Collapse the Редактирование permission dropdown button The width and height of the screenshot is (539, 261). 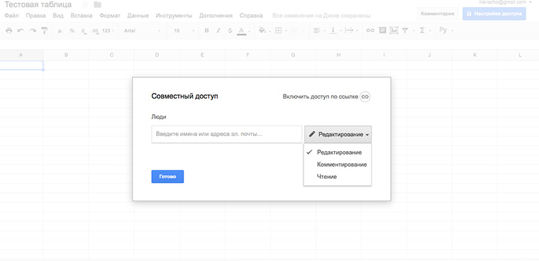pos(338,135)
